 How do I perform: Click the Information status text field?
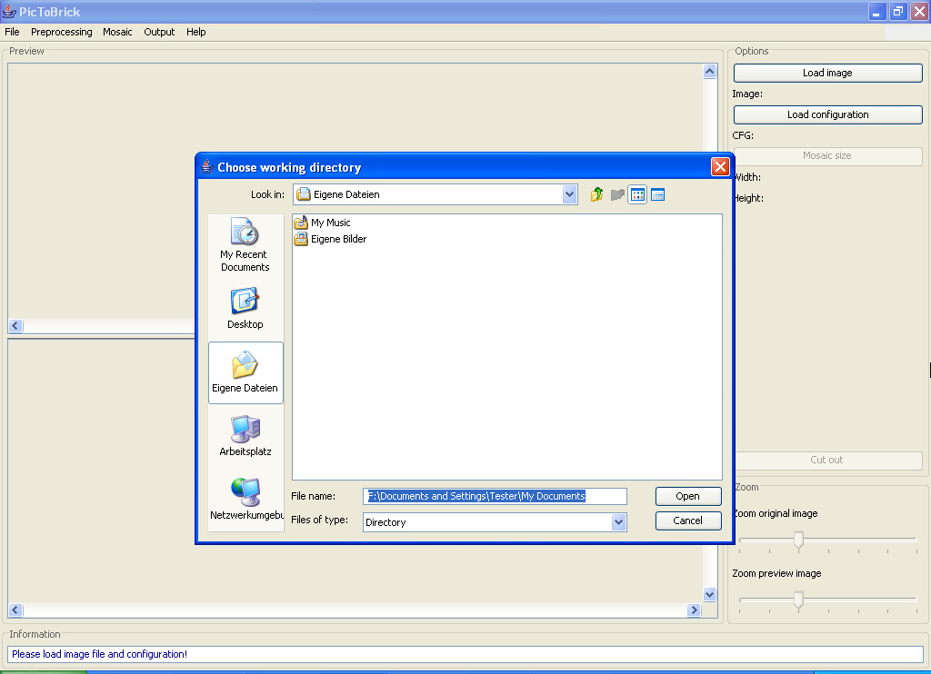click(465, 654)
